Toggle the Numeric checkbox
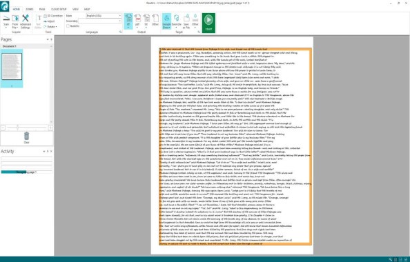410x262 pixels. [68, 26]
